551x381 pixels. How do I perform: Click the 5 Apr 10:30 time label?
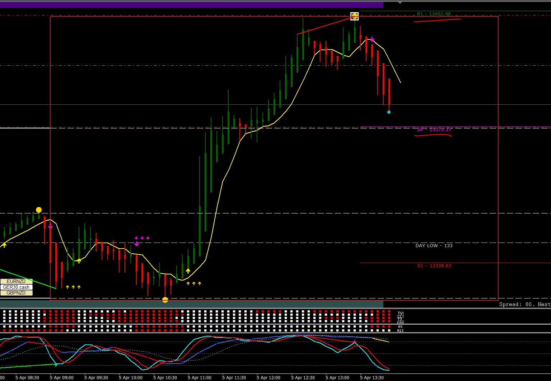click(165, 377)
